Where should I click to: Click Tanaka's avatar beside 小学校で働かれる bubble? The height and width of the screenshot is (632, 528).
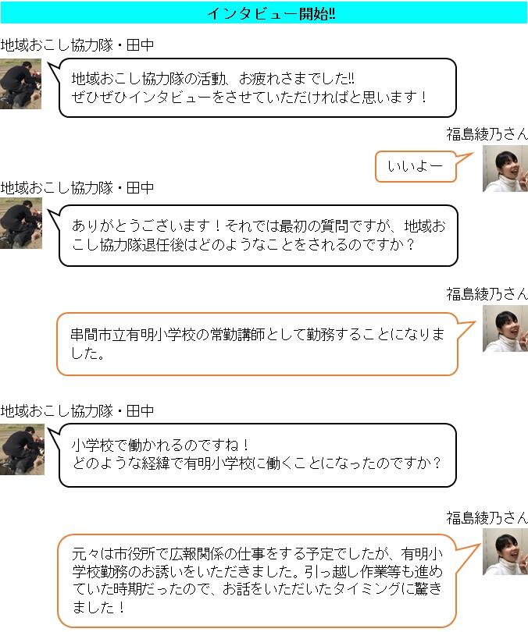[22, 450]
